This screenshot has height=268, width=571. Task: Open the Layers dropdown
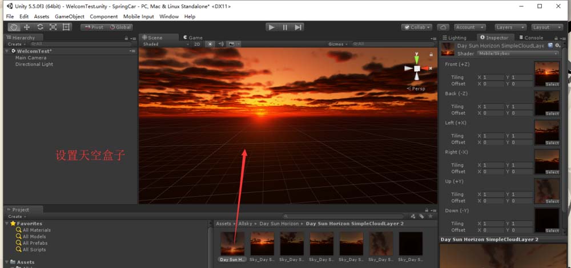tap(510, 27)
